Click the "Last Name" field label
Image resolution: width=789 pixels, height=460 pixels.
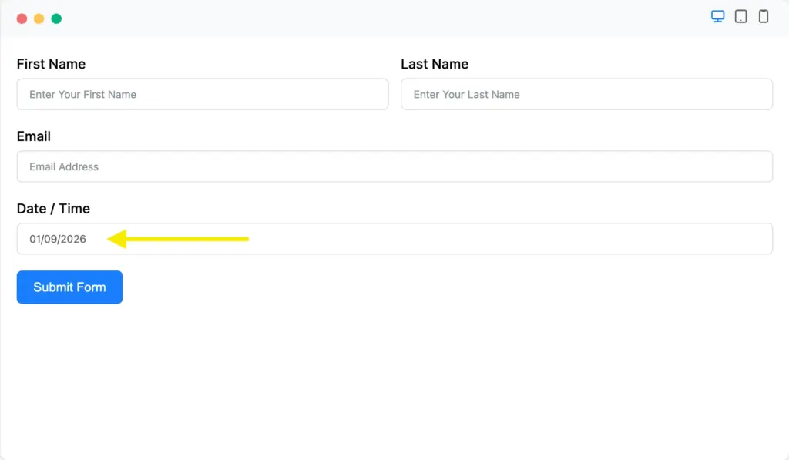point(435,64)
